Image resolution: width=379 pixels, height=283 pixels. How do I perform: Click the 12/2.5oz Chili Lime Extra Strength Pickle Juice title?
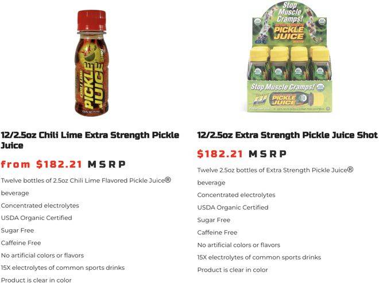coord(90,140)
